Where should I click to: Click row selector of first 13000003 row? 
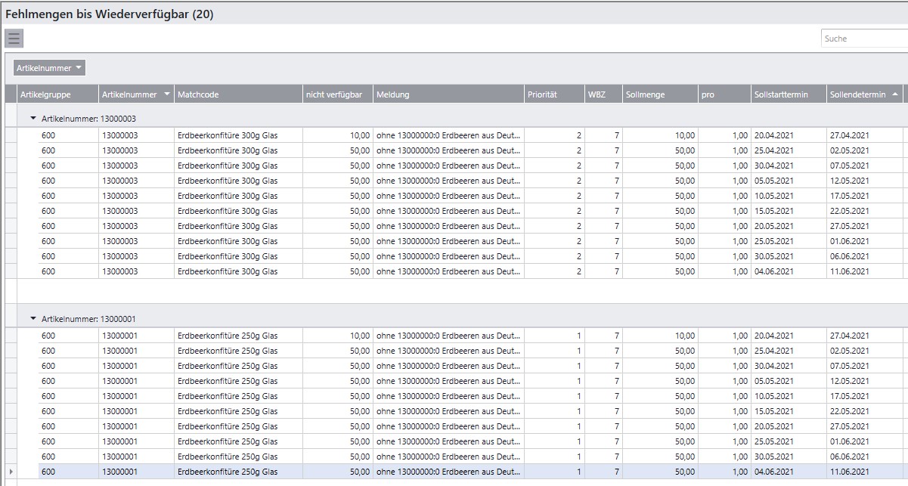click(x=10, y=135)
